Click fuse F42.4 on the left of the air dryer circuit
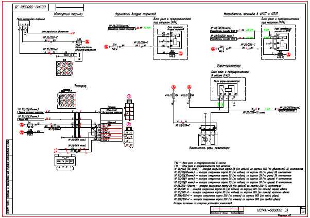 coord(115,47)
